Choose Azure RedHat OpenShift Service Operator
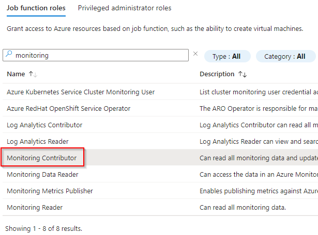 click(68, 109)
